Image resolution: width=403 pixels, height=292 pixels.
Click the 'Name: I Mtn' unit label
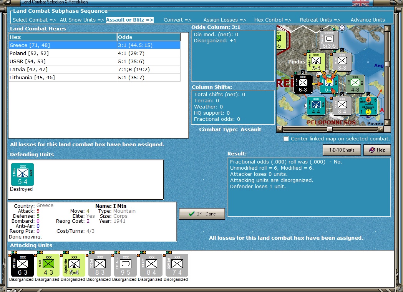tap(111, 206)
